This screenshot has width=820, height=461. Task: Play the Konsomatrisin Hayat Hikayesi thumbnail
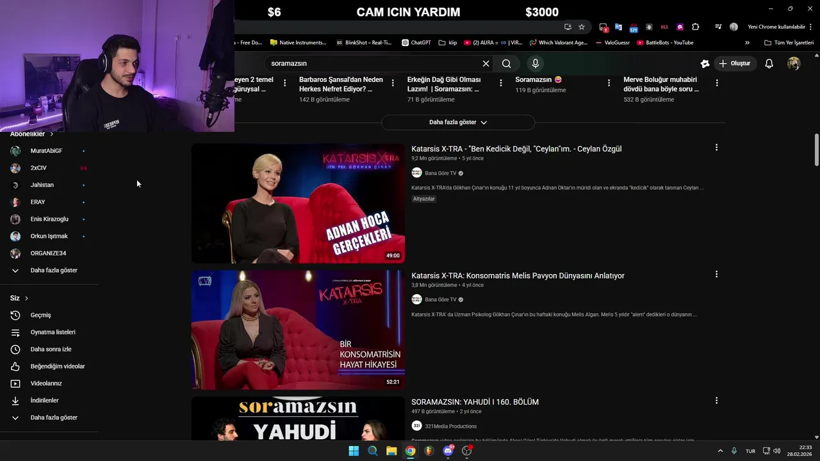pyautogui.click(x=298, y=330)
